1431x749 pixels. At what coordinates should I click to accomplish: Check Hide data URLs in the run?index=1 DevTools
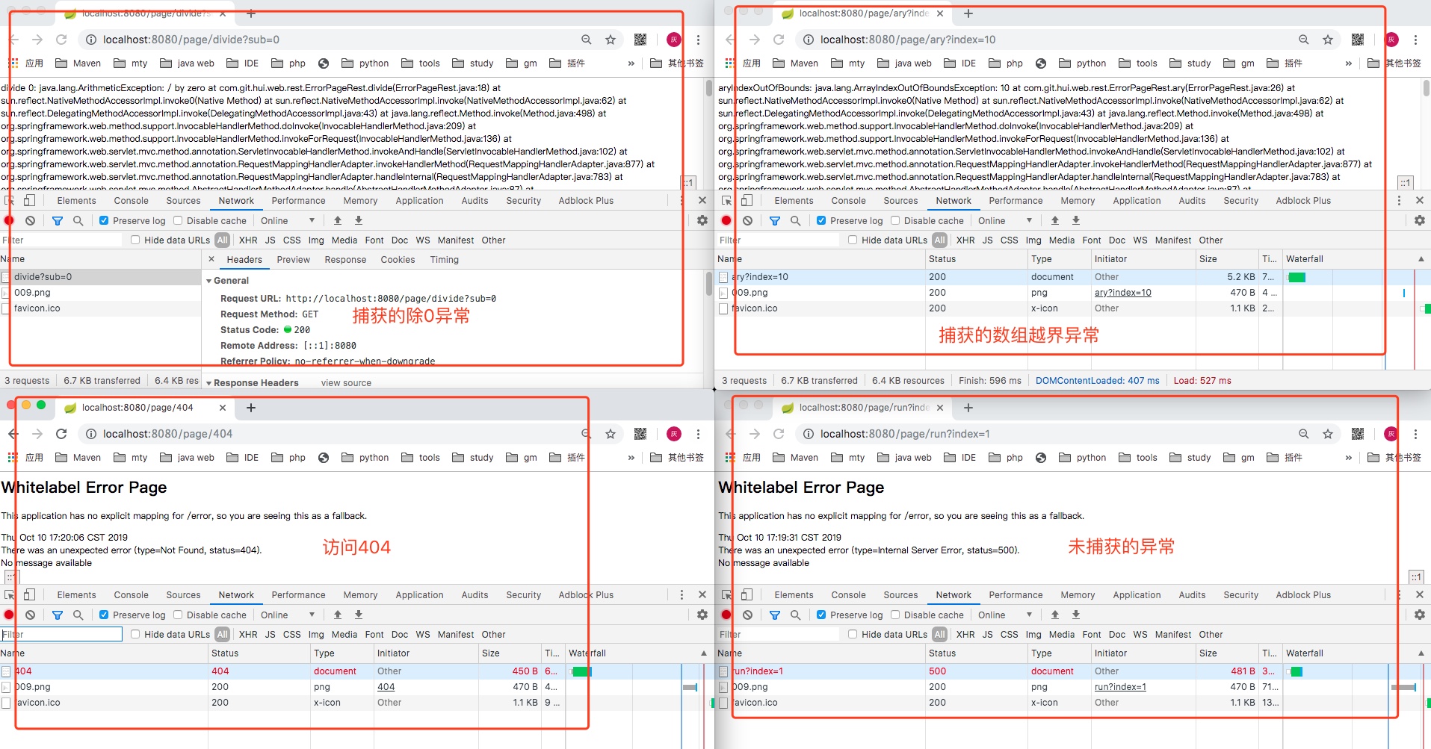click(x=853, y=634)
